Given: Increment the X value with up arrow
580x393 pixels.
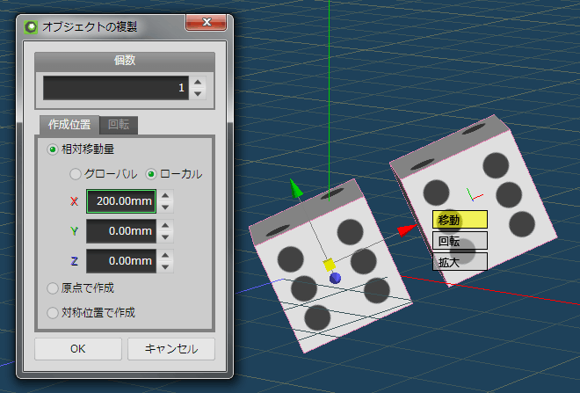Looking at the screenshot, I should tap(165, 196).
